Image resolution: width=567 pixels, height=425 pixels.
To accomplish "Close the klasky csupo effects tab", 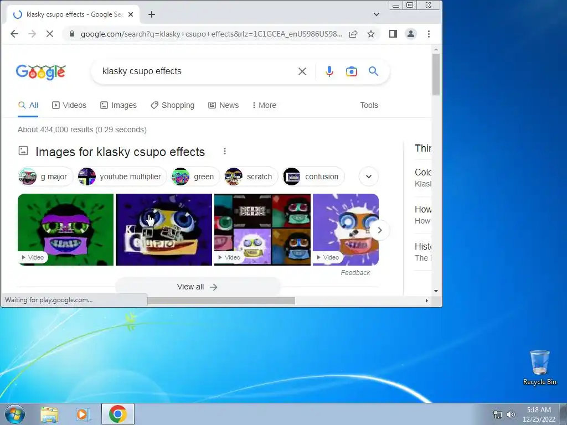I will (131, 14).
